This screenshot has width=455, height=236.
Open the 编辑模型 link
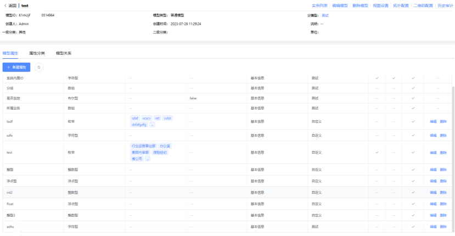tap(340, 5)
